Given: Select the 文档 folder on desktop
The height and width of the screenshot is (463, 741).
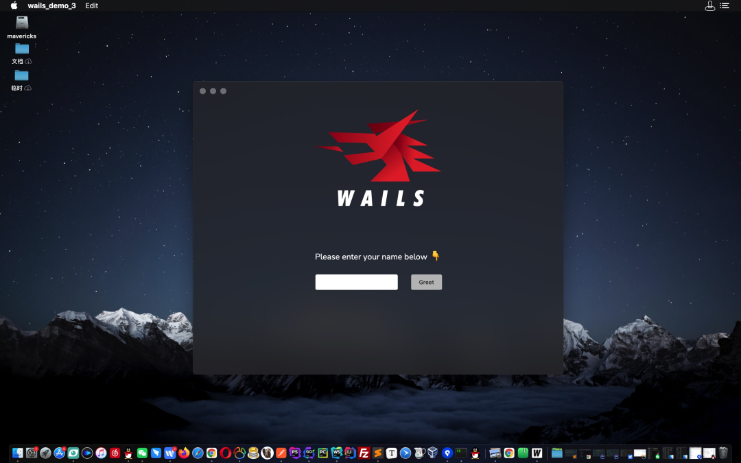Looking at the screenshot, I should 22,54.
